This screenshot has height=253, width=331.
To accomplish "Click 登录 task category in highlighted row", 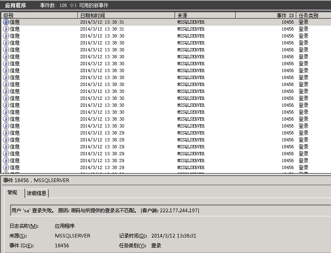I will [x=304, y=22].
